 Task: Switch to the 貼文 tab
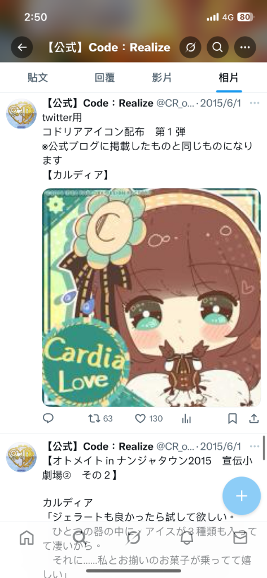pyautogui.click(x=38, y=77)
